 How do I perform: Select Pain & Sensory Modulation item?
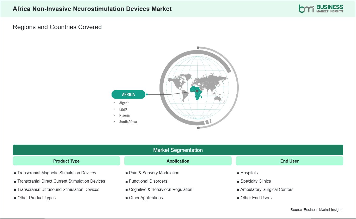pos(154,173)
